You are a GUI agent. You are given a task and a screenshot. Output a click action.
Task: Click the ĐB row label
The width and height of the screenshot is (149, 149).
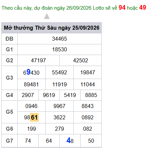coord(9,39)
